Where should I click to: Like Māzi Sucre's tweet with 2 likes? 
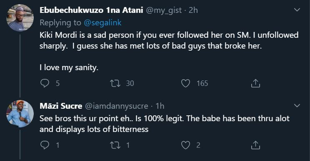pyautogui.click(x=186, y=145)
